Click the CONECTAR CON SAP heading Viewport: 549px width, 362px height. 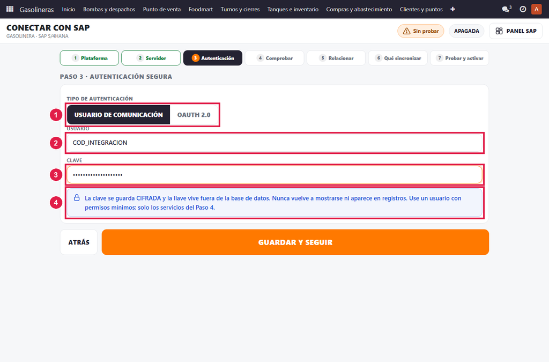point(48,28)
